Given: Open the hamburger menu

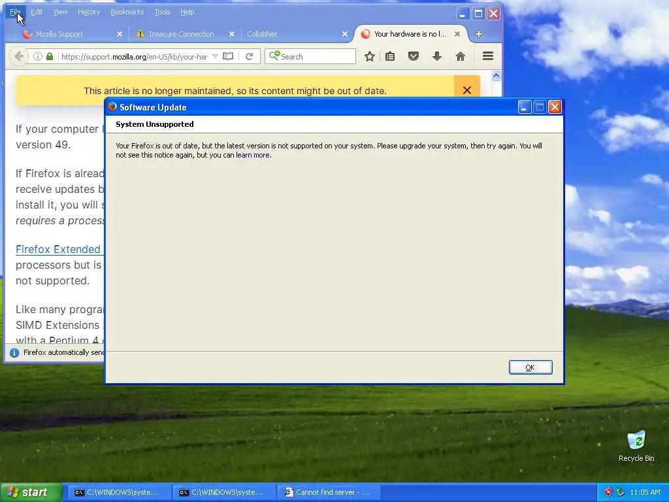Looking at the screenshot, I should [488, 56].
